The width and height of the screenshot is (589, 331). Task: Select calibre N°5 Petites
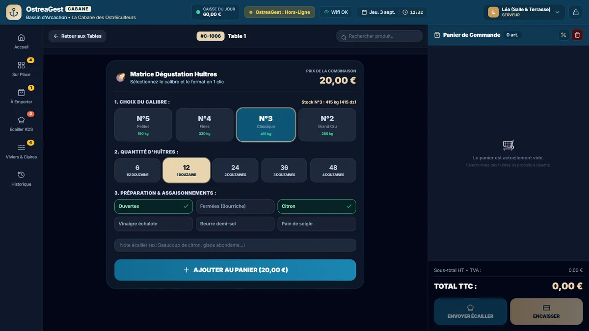click(x=143, y=125)
